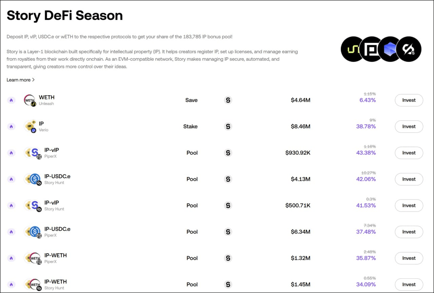Select the IP-vIP Story Hunt row name
Viewport: 434px width, 293px height.
point(52,203)
